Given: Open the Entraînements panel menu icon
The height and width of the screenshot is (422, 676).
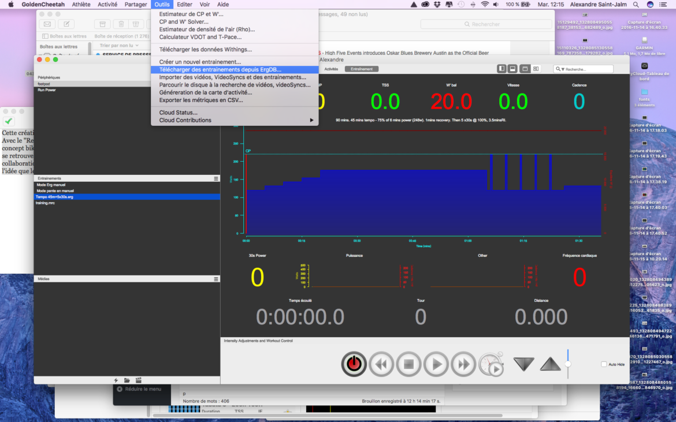Looking at the screenshot, I should (x=216, y=178).
